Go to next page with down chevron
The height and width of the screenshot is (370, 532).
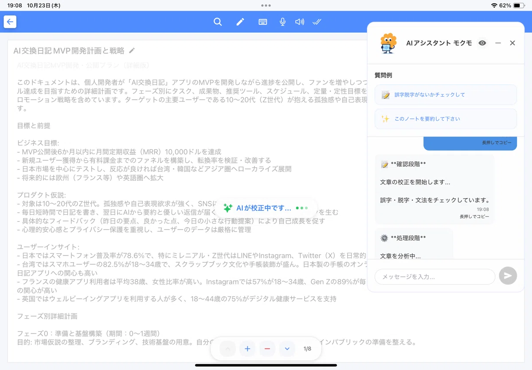pyautogui.click(x=287, y=349)
